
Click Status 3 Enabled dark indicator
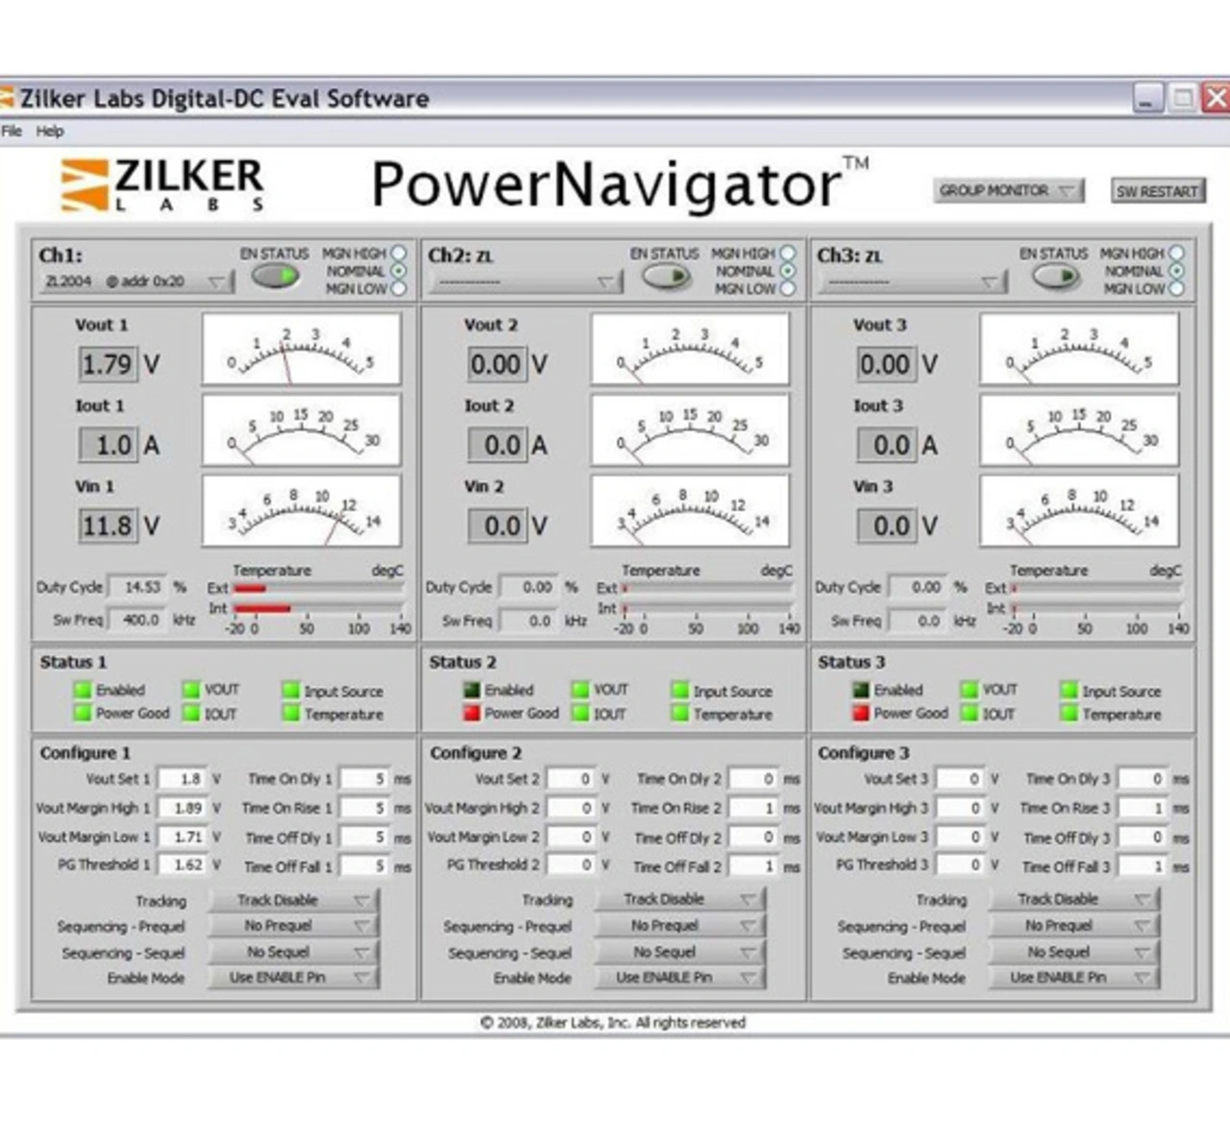pos(861,690)
